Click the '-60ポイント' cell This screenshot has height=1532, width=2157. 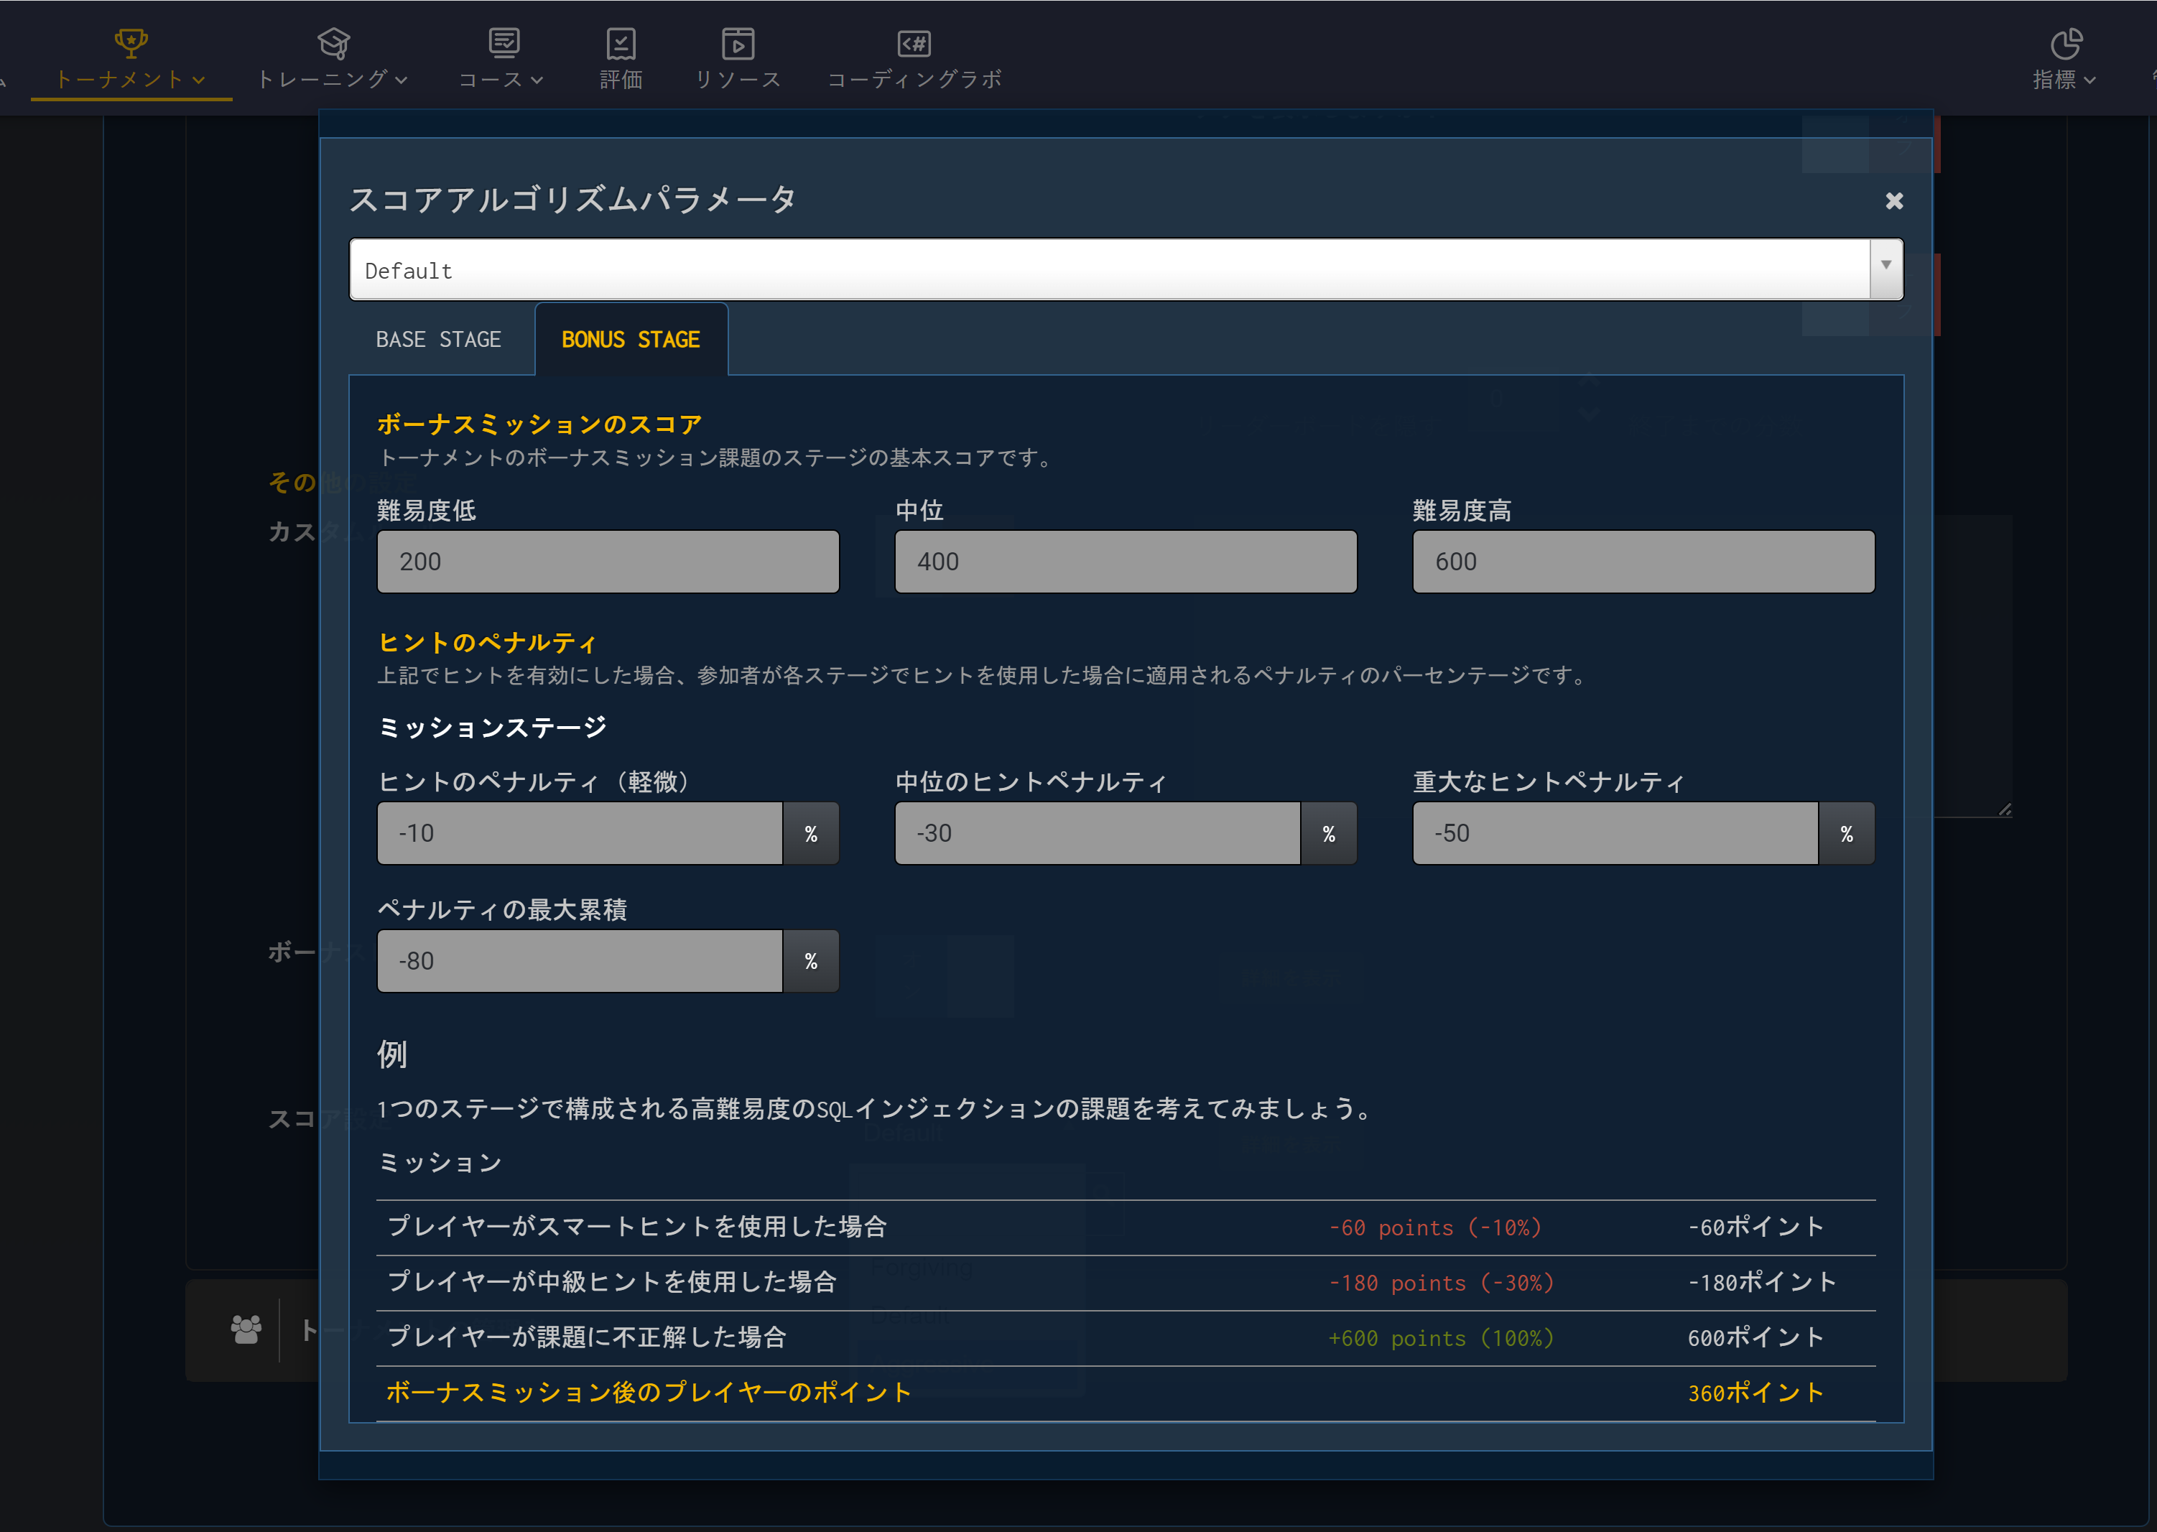pos(1756,1227)
